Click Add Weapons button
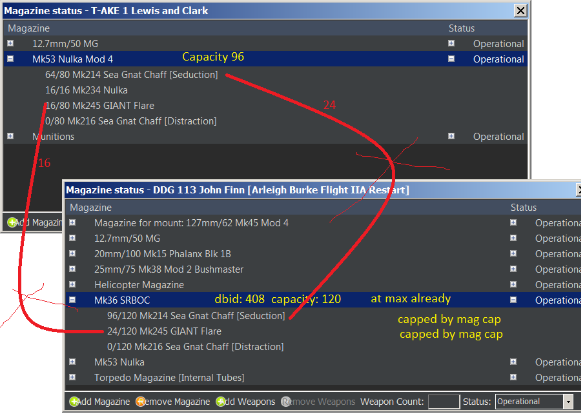Viewport: 585px width, 419px height. 245,402
